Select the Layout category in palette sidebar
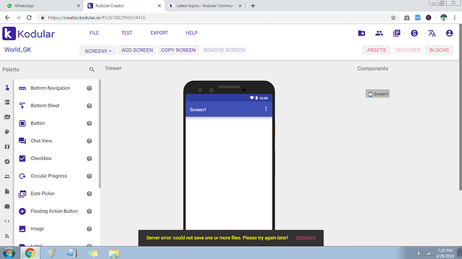Image resolution: width=462 pixels, height=259 pixels. pos(7,102)
